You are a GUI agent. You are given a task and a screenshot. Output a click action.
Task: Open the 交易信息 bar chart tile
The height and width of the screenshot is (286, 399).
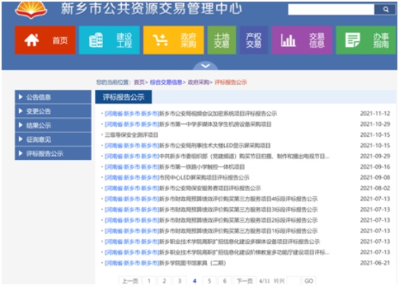[x=302, y=40]
